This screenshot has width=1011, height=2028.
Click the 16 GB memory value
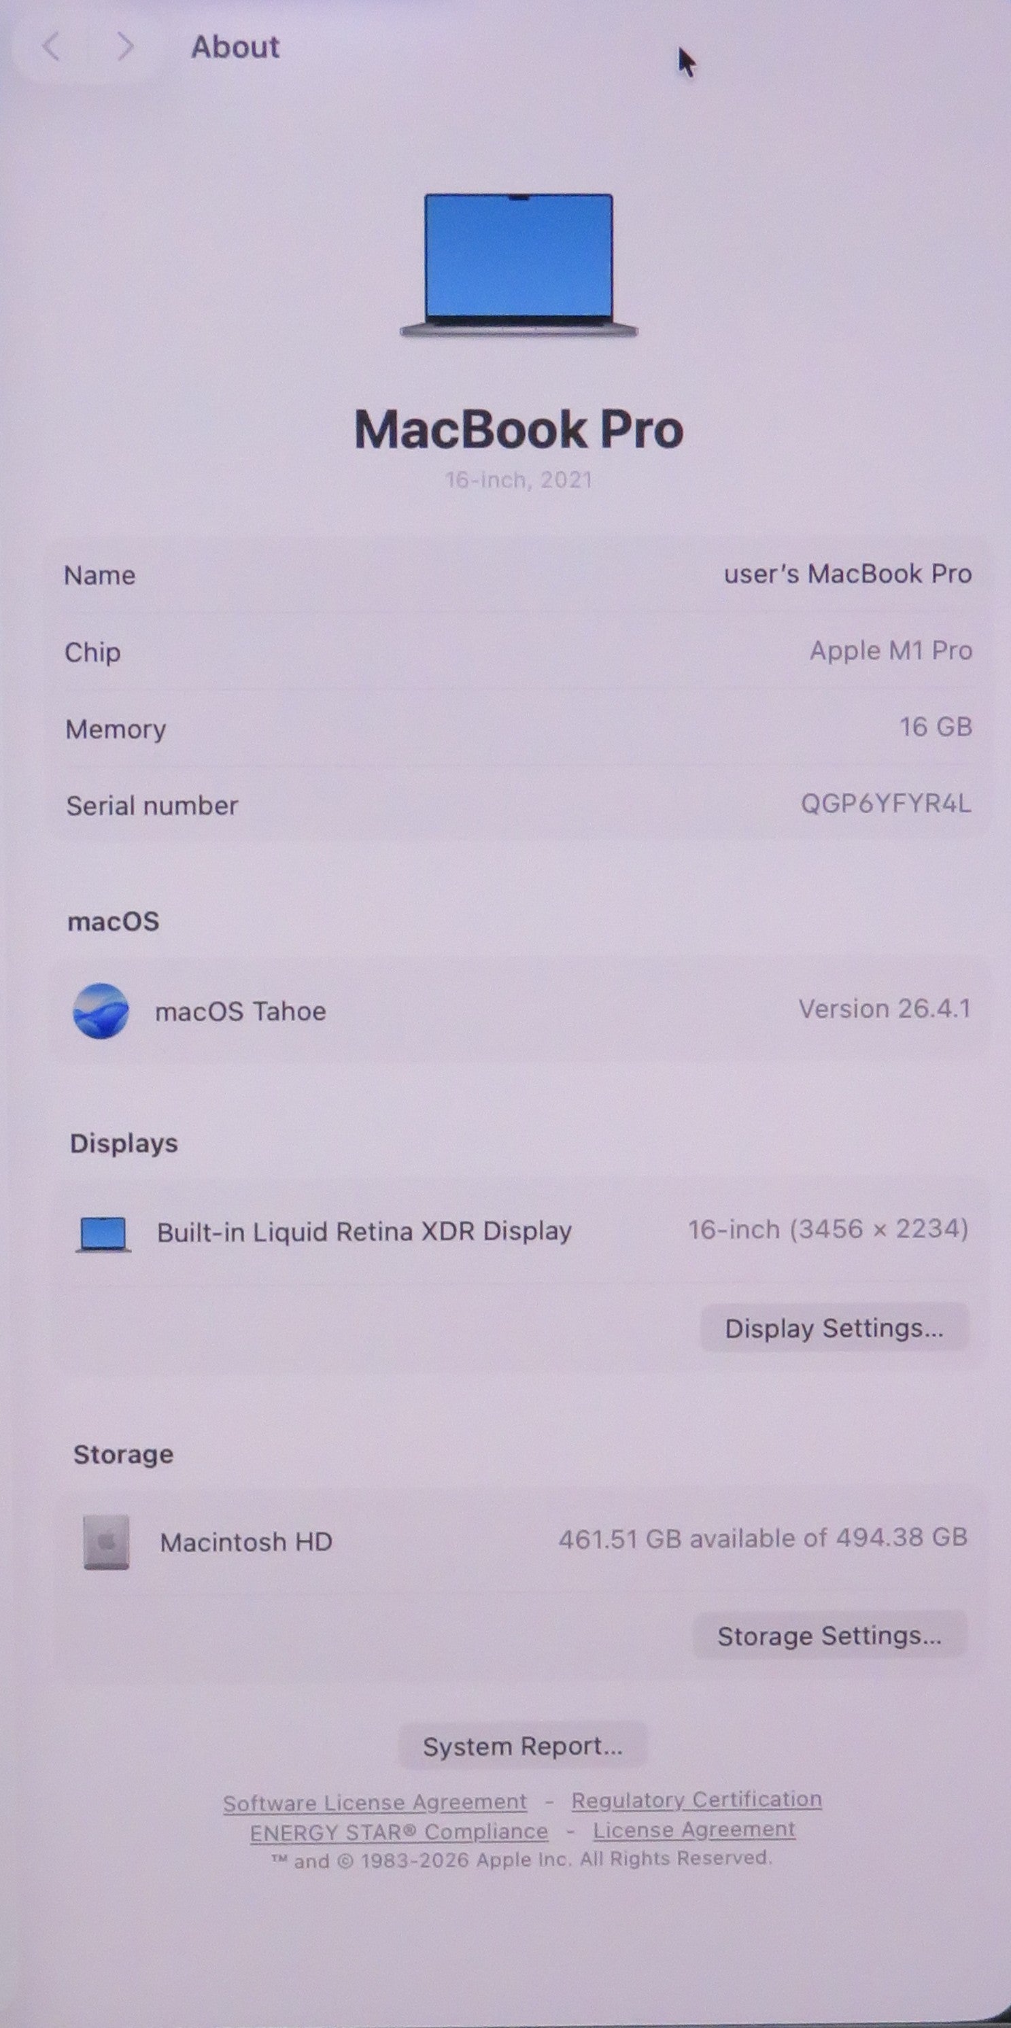(x=936, y=727)
